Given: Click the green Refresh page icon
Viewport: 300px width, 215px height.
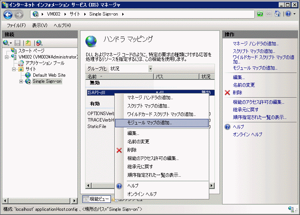Looking at the screenshot, I should pos(260,14).
